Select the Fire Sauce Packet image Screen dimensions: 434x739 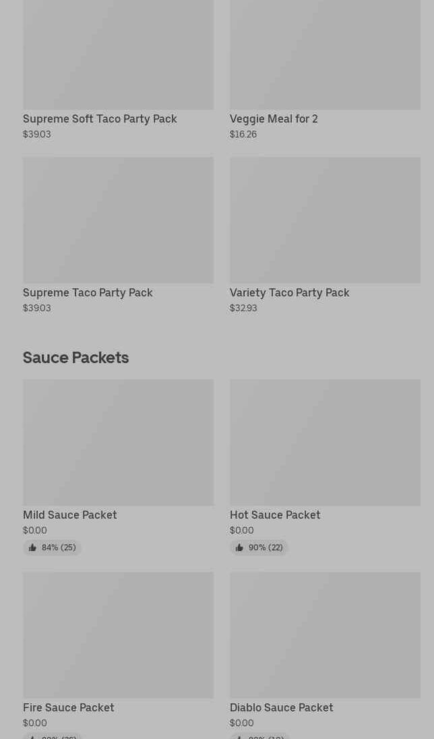click(x=118, y=635)
